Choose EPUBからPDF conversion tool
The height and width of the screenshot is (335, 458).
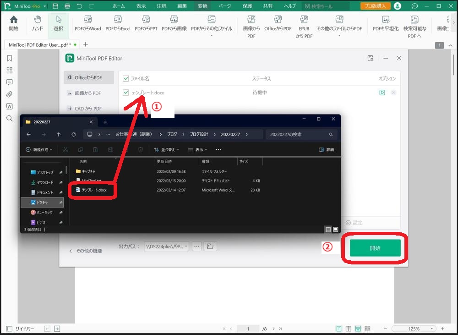click(x=304, y=27)
